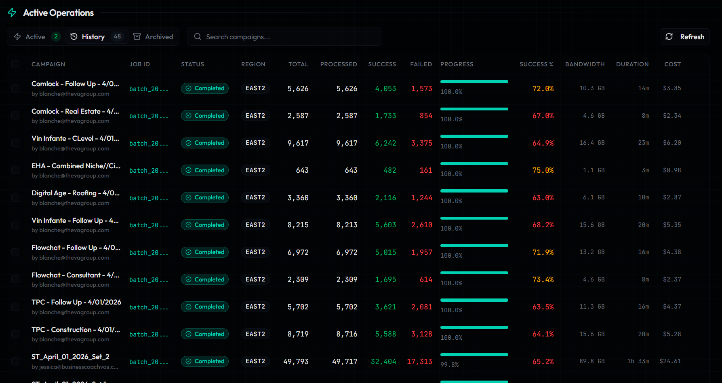Expand the truncated Job ID for EHA Combined Niche
722x383 pixels.
149,170
